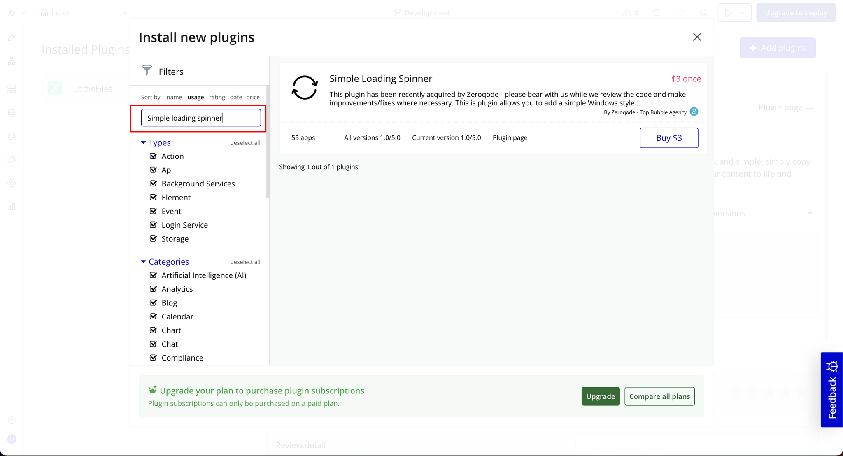
Task: Open the Workflow tab icon in sidebar
Action: 12,61
